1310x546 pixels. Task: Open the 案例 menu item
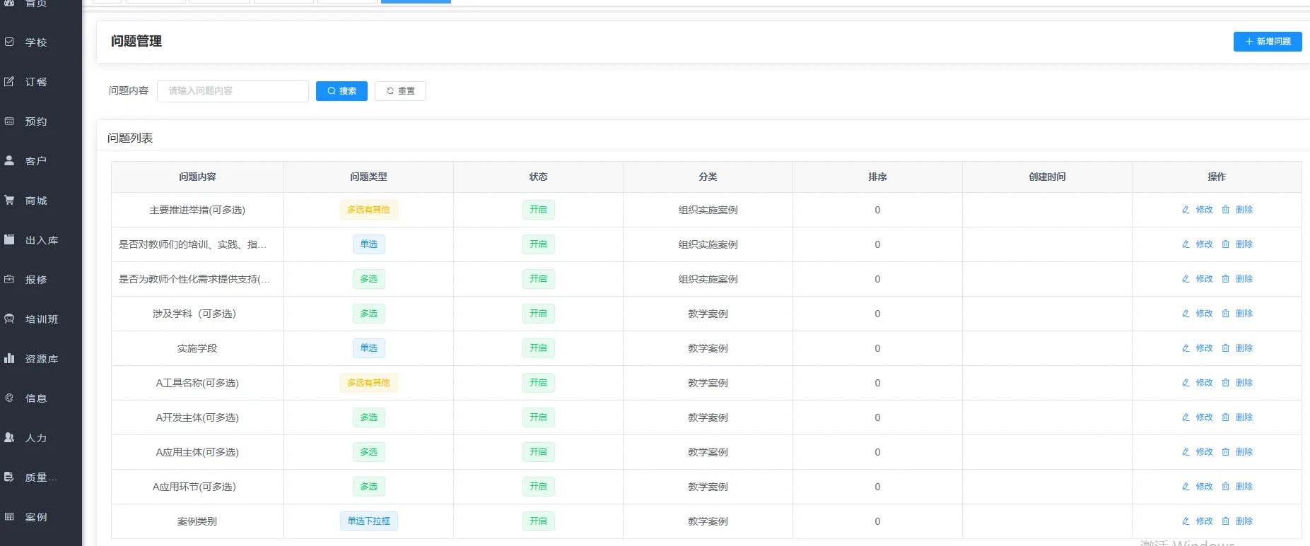pos(35,517)
